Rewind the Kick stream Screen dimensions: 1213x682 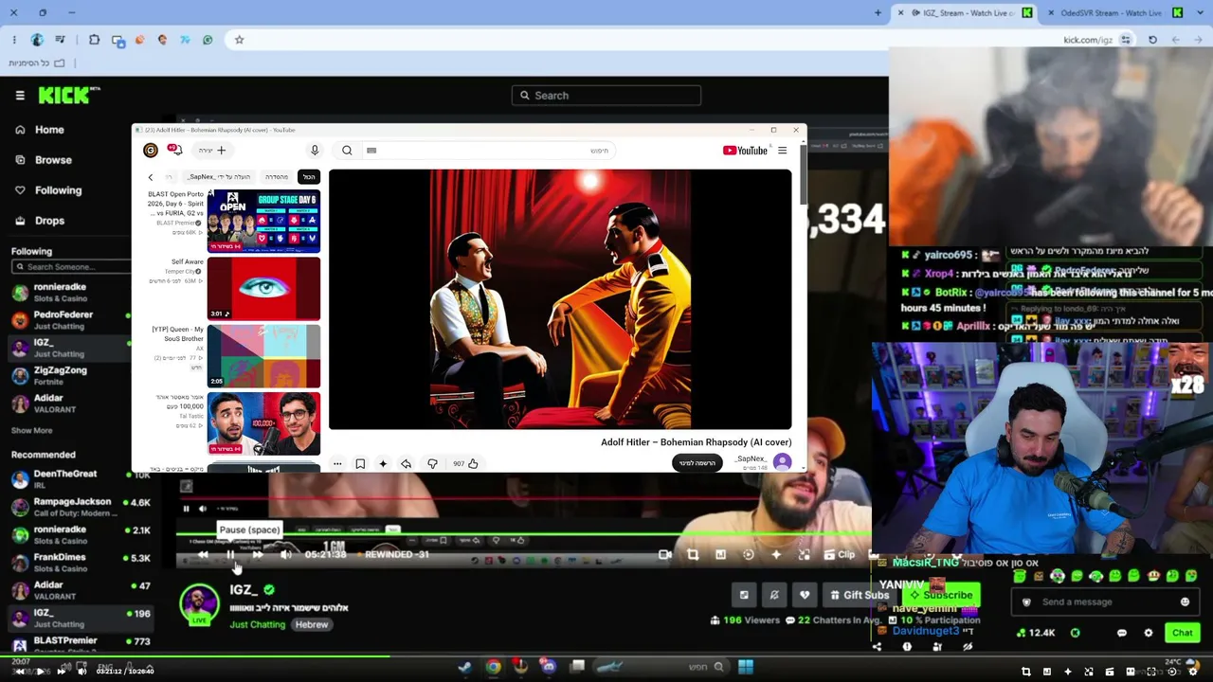tap(203, 555)
